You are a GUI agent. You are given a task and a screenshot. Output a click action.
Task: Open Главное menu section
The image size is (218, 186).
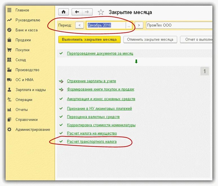pos(22,10)
